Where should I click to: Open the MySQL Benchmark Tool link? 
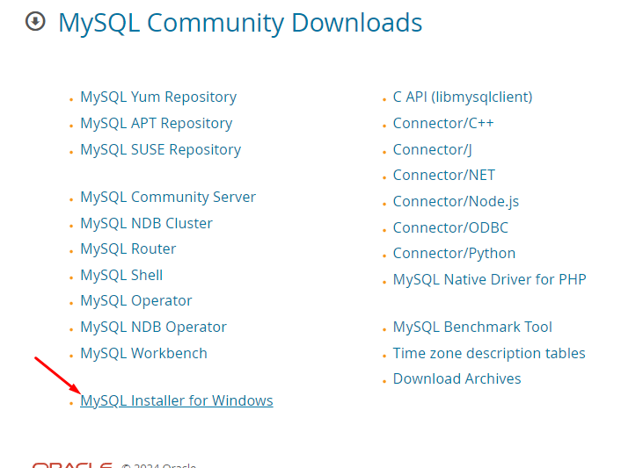pos(472,328)
